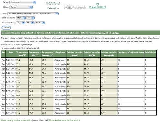The image size is (160, 122).
Task: Click min temperature value 54.7
Action: click(35, 69)
